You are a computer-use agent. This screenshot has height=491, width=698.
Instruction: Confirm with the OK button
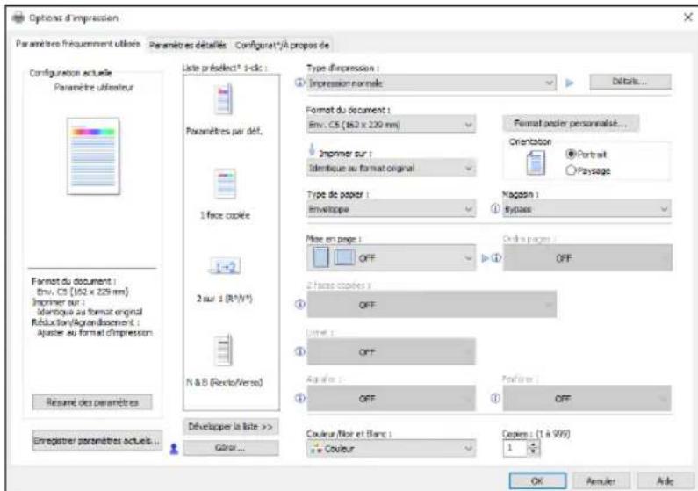tap(537, 480)
